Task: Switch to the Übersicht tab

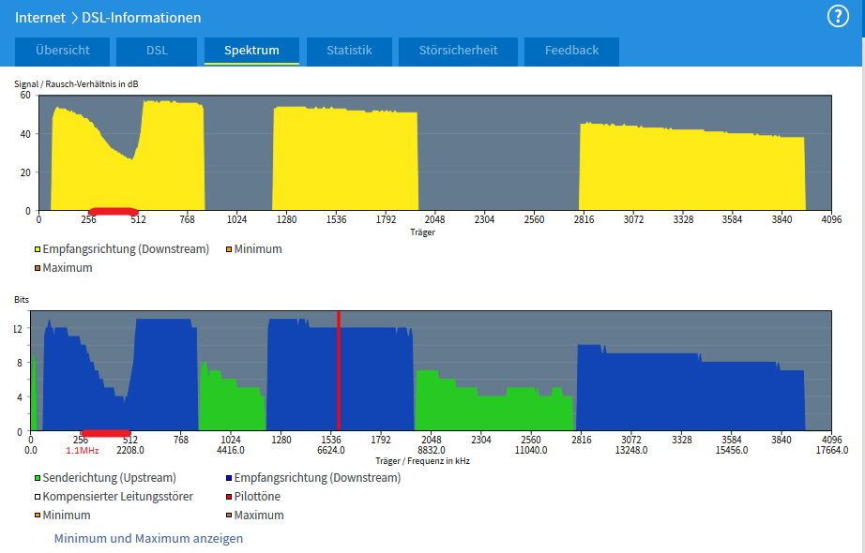Action: 62,51
